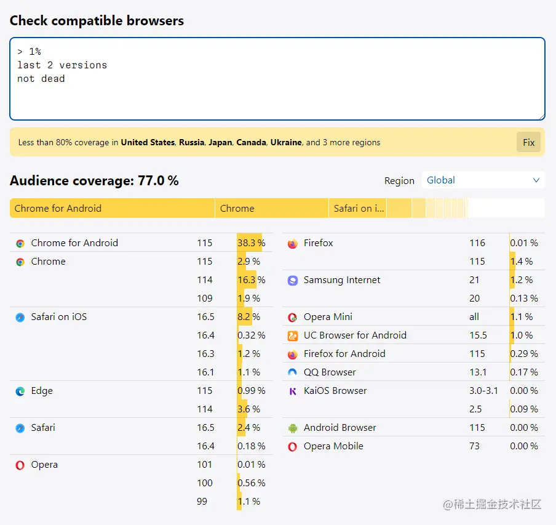556x525 pixels.
Task: Click the red Opera browser icon
Action: coord(20,465)
